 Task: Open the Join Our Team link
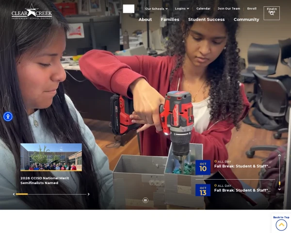tap(229, 9)
